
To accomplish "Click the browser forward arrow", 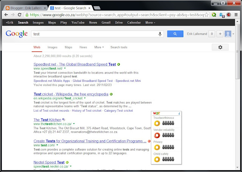I will point(13,15).
